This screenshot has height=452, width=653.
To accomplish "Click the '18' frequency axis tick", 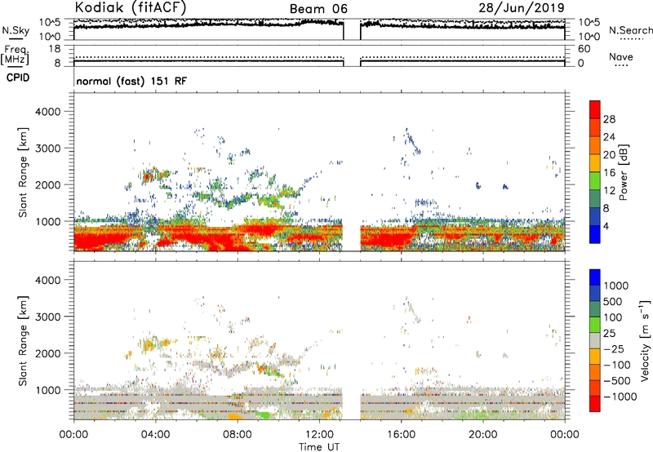I will pos(54,49).
